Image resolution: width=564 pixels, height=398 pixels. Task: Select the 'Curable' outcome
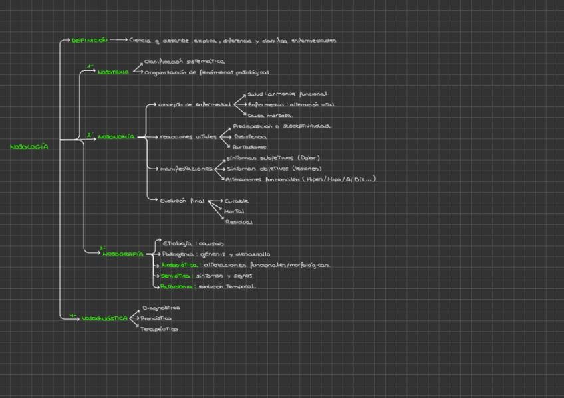236,201
